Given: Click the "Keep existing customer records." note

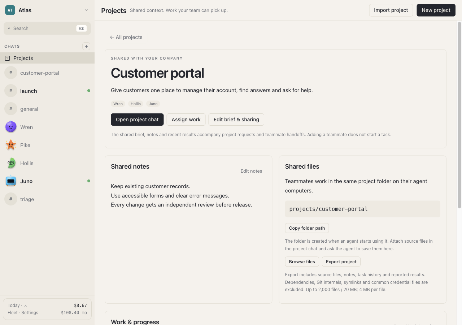Looking at the screenshot, I should pyautogui.click(x=151, y=186).
